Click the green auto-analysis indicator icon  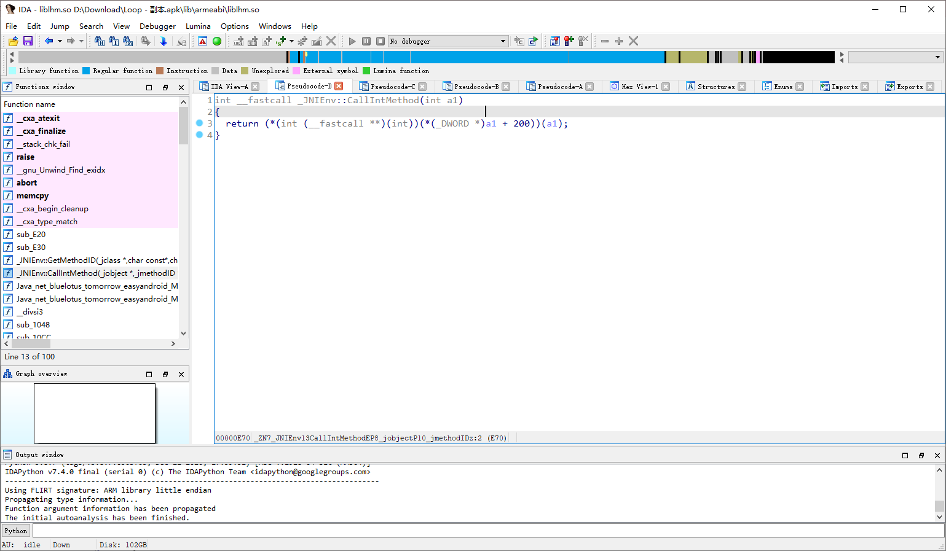click(217, 41)
